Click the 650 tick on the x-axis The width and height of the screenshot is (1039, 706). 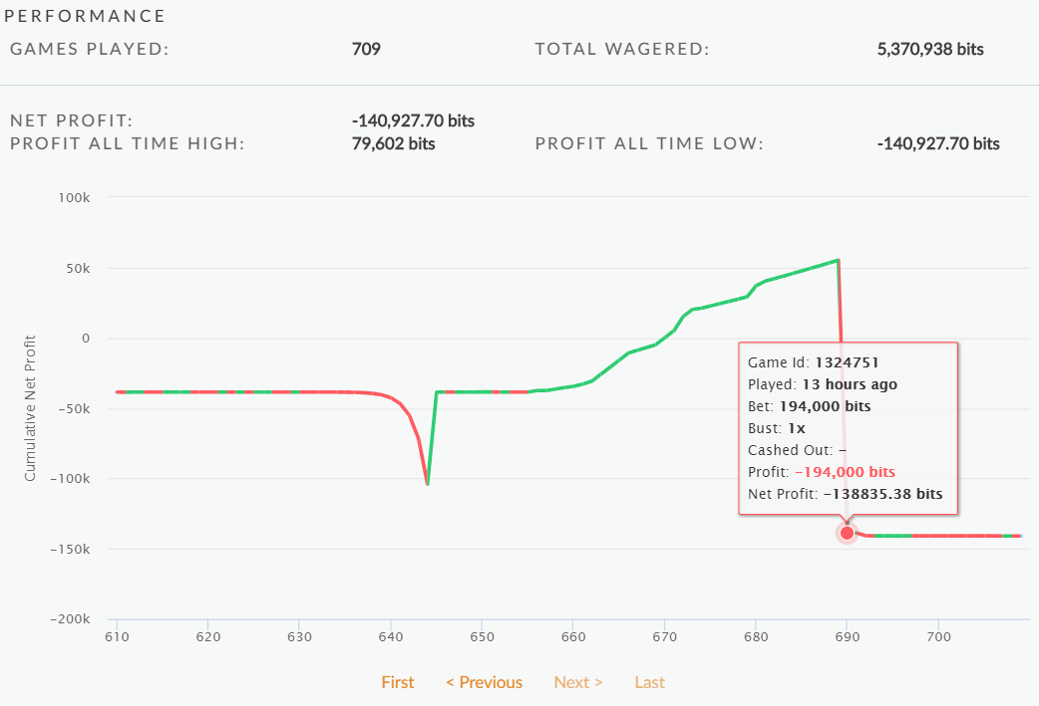point(483,636)
